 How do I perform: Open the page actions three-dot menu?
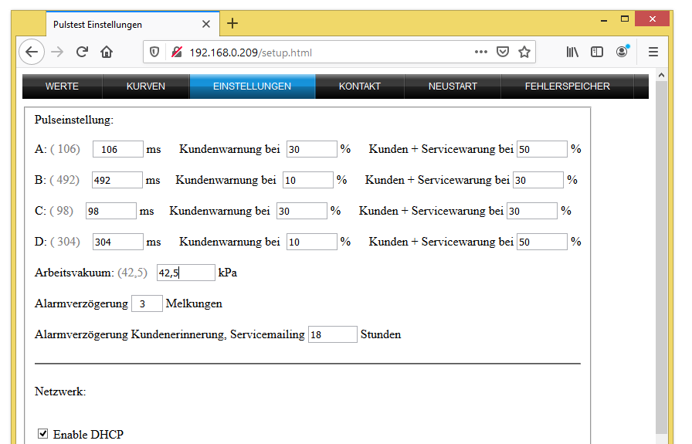(481, 52)
